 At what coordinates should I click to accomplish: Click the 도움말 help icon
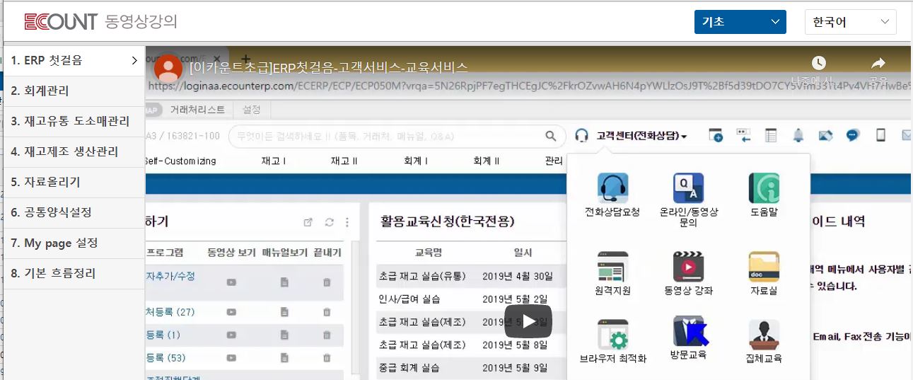pos(764,188)
